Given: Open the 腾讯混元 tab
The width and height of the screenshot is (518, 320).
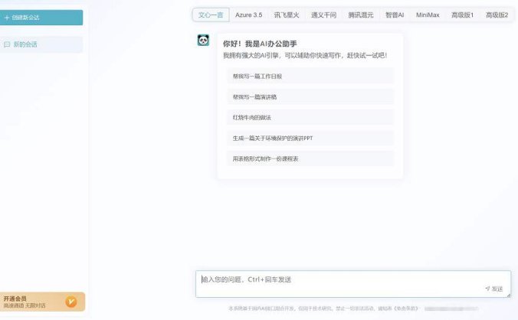Looking at the screenshot, I should (361, 15).
